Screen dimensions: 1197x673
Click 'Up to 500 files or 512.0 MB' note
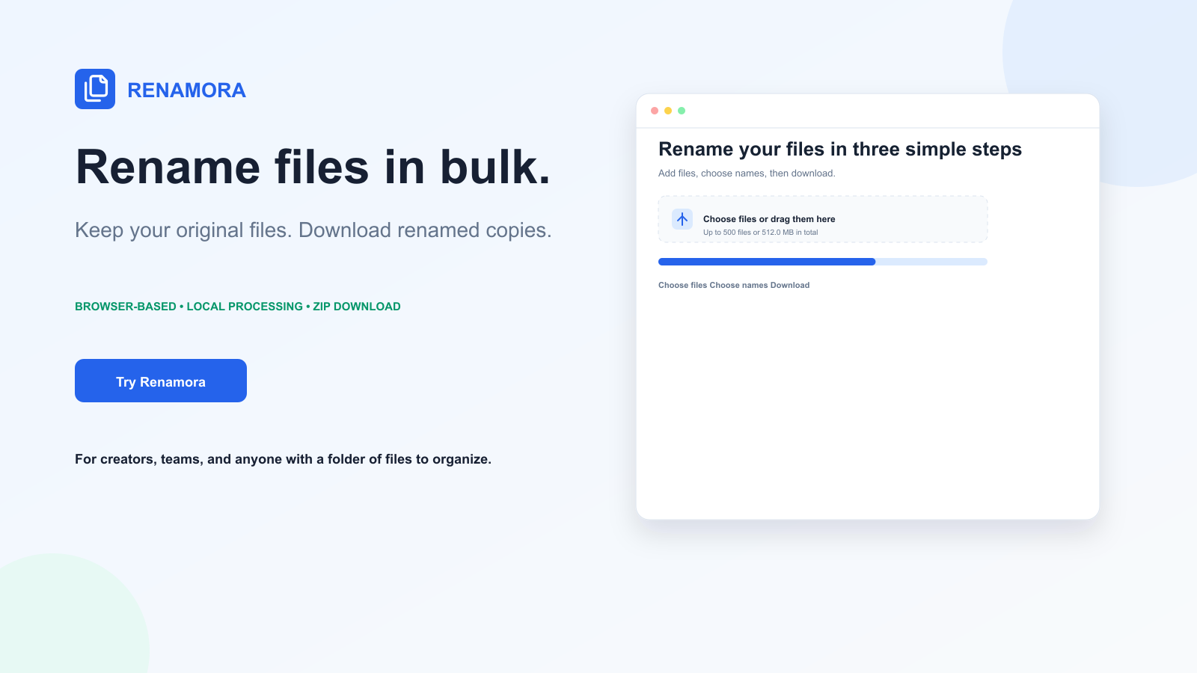click(x=760, y=233)
